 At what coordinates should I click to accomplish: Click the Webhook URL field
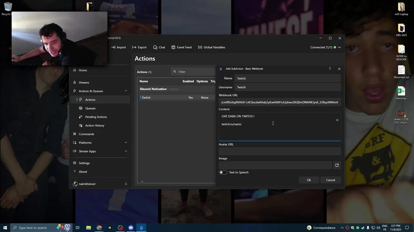(280, 102)
